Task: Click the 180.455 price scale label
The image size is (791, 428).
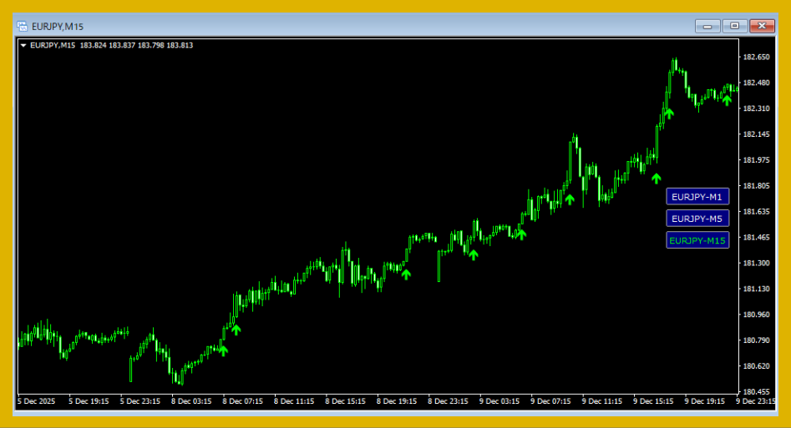Action: [x=756, y=392]
